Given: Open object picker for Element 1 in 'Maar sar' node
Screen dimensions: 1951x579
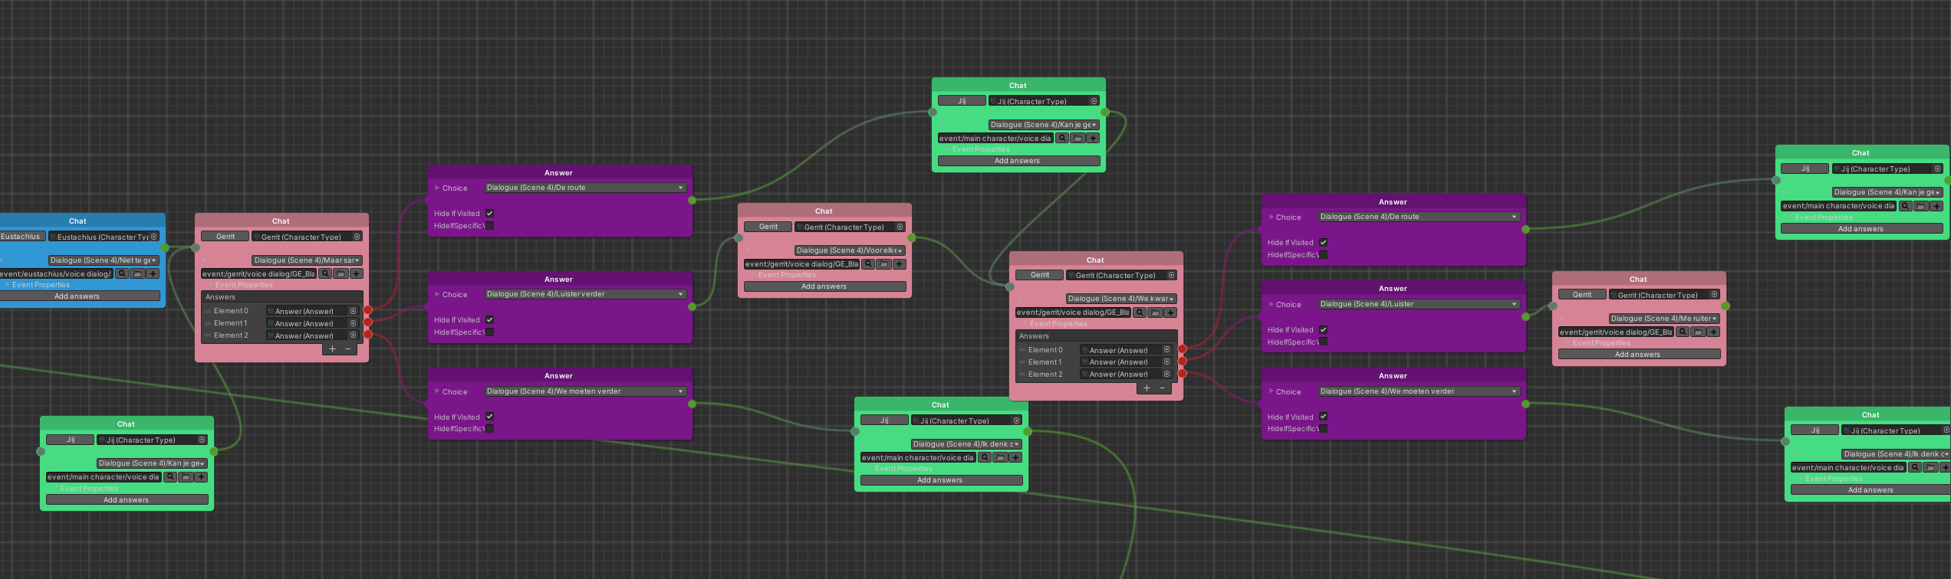Looking at the screenshot, I should tap(354, 323).
